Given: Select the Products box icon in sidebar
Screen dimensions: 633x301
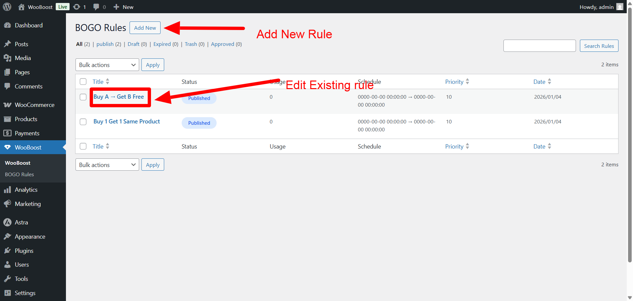Looking at the screenshot, I should (x=8, y=119).
